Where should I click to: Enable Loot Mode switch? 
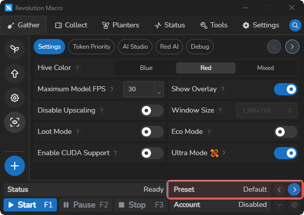pyautogui.click(x=152, y=132)
